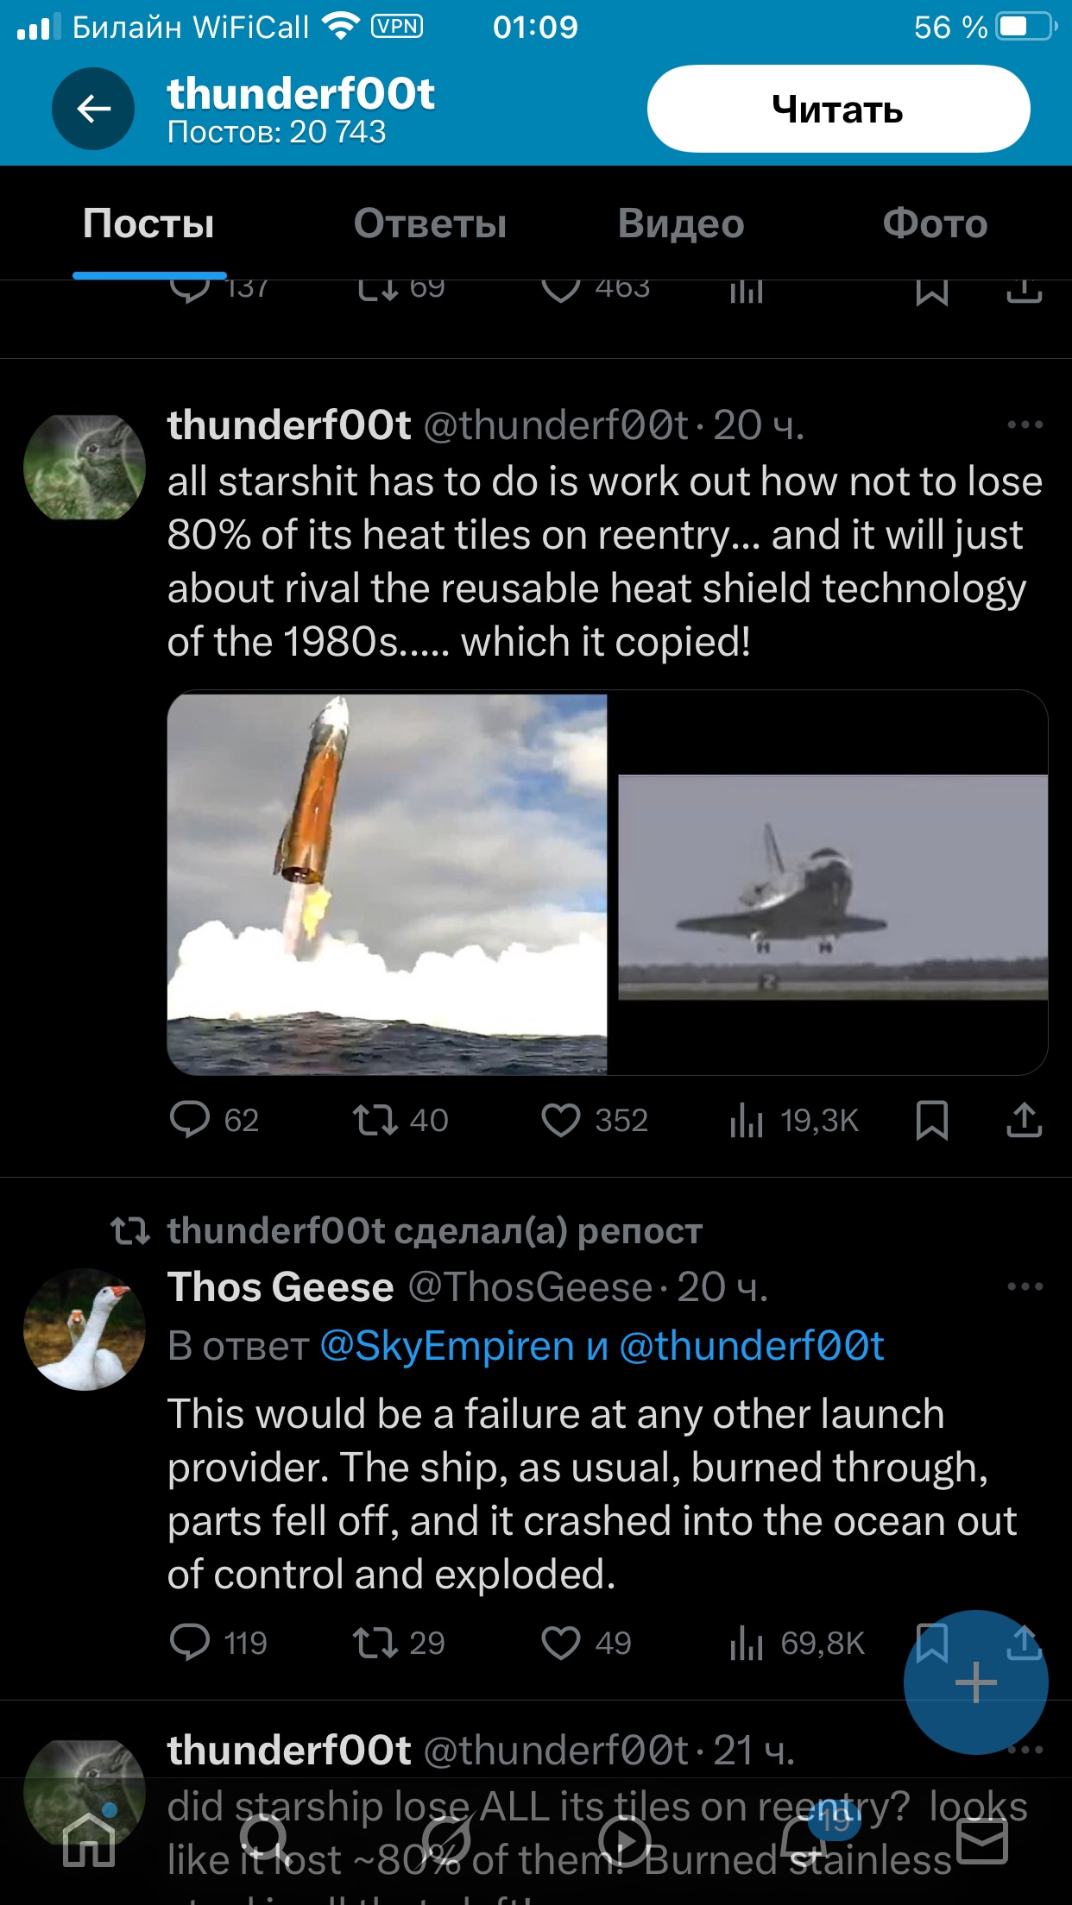Share the starshit heat tiles post
Image resolution: width=1072 pixels, height=1905 pixels.
[1024, 1120]
